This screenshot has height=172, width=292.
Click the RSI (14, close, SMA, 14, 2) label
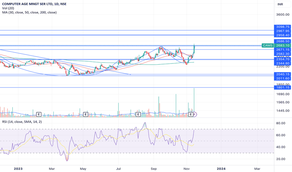[22, 122]
